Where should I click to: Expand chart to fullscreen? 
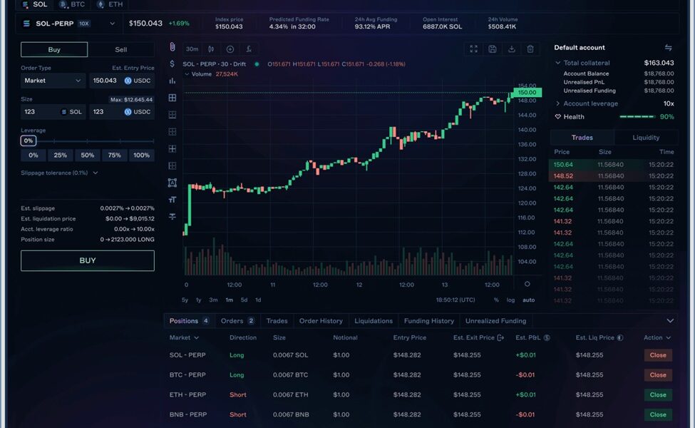(473, 49)
